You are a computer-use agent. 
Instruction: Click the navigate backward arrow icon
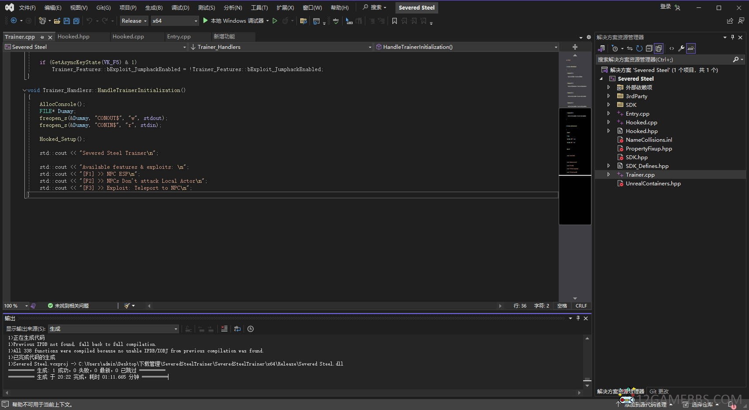coord(14,20)
